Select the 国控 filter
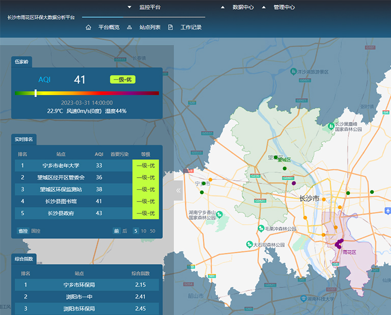 tap(36, 231)
